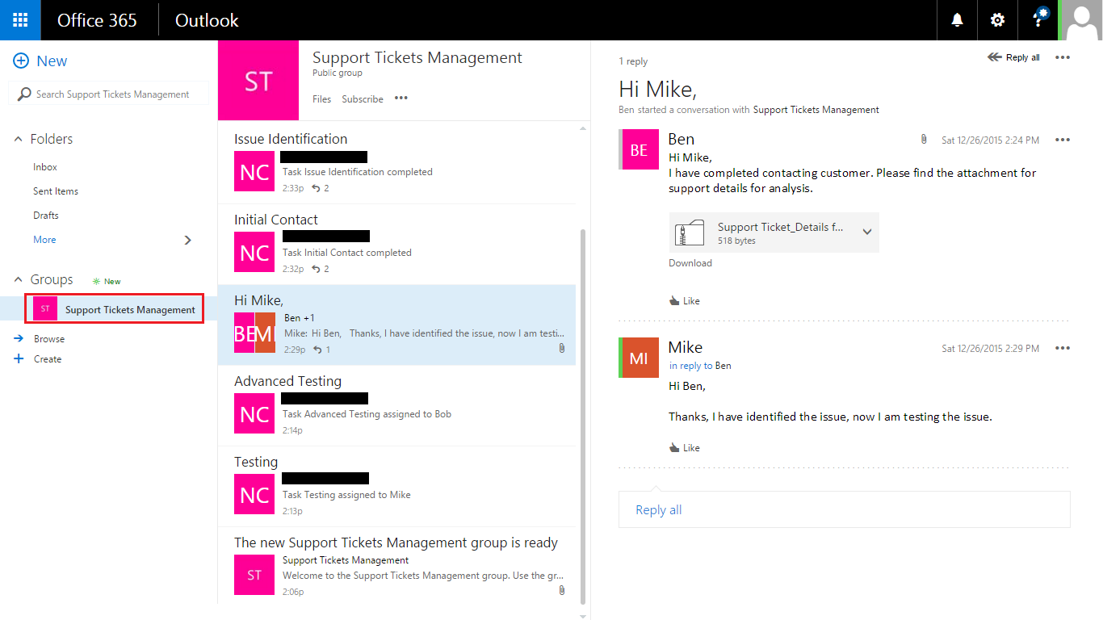Open the group Files link

coord(321,98)
